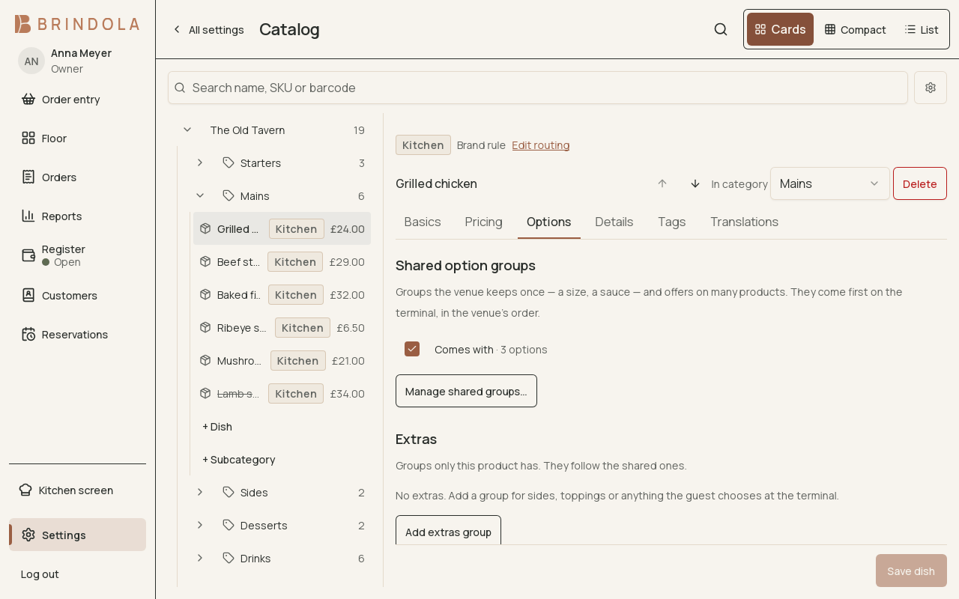Click the Orders receipt icon
This screenshot has height=599, width=959.
point(28,177)
